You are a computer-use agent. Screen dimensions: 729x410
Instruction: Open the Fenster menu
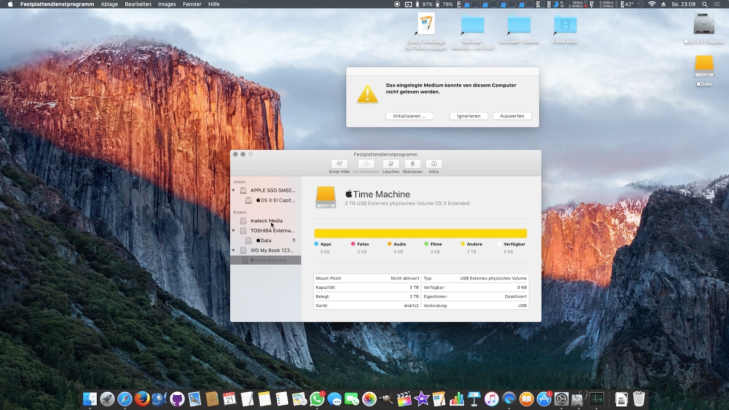[x=192, y=4]
